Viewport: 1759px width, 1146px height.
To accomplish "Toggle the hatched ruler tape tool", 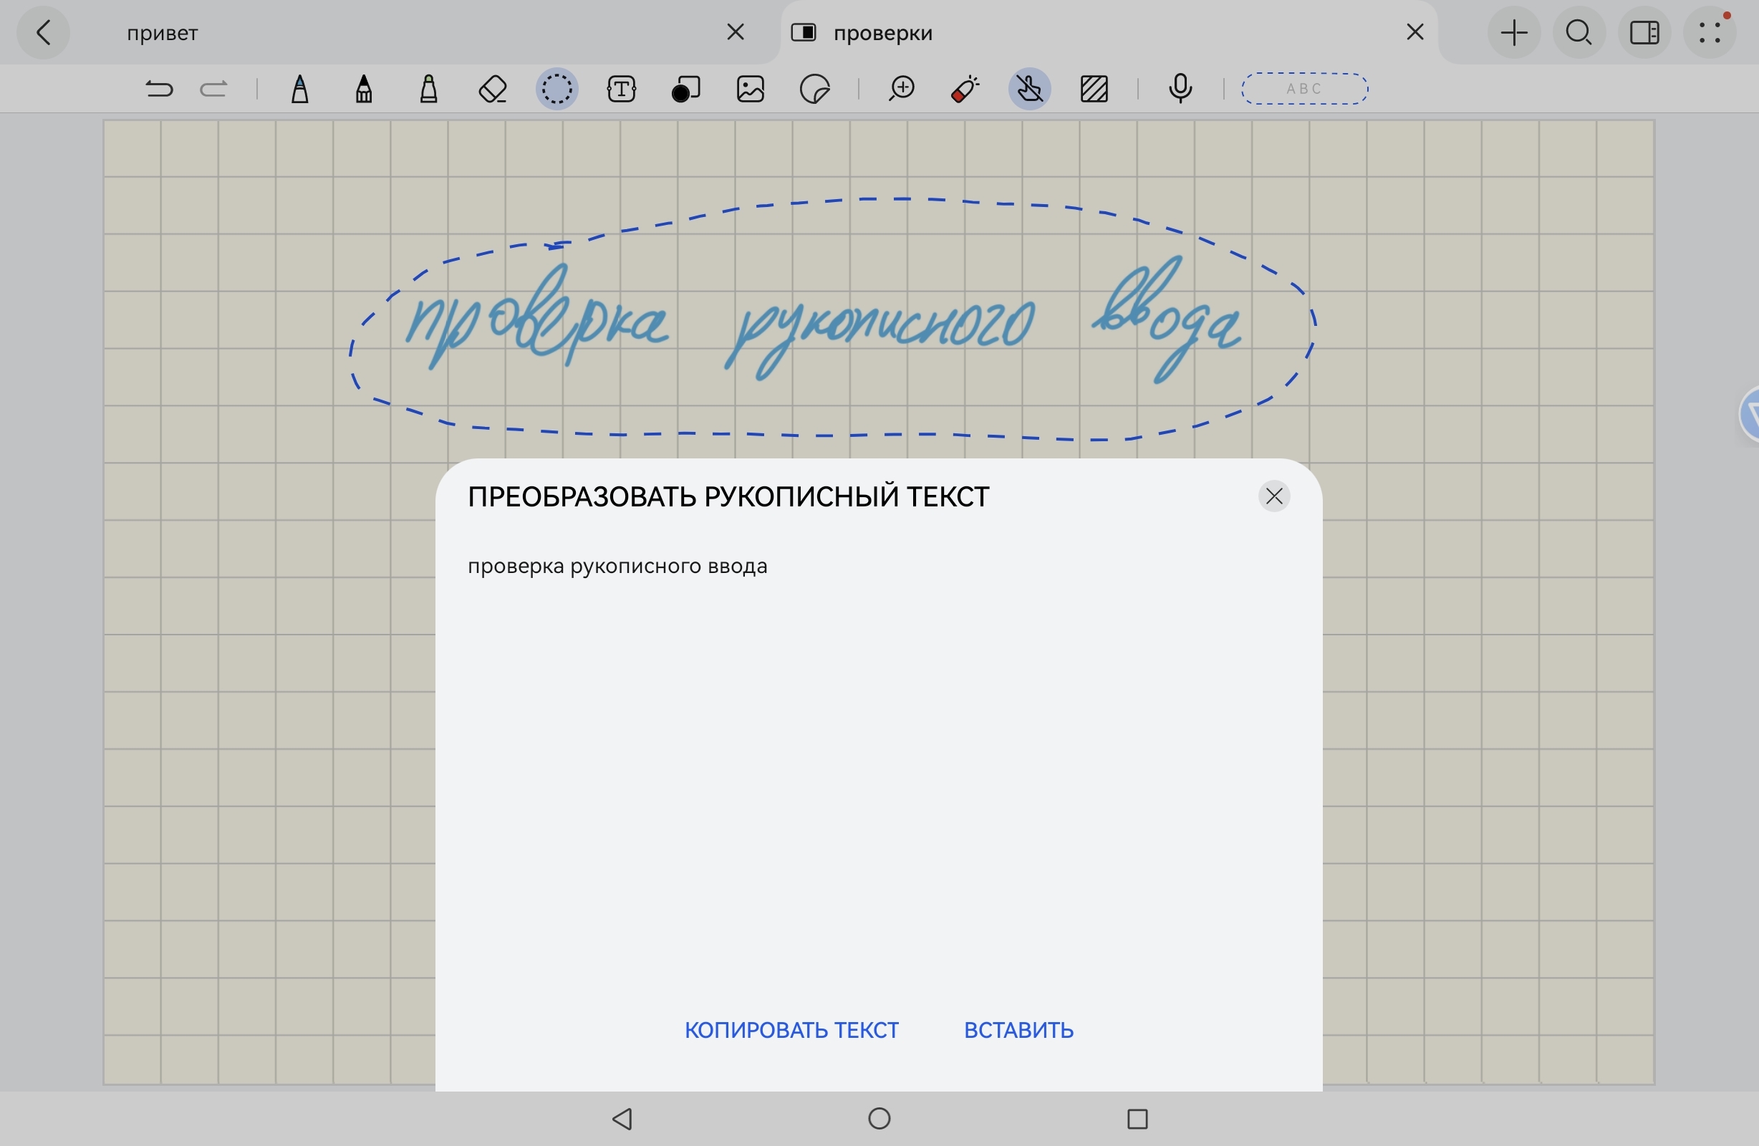I will coord(1094,90).
